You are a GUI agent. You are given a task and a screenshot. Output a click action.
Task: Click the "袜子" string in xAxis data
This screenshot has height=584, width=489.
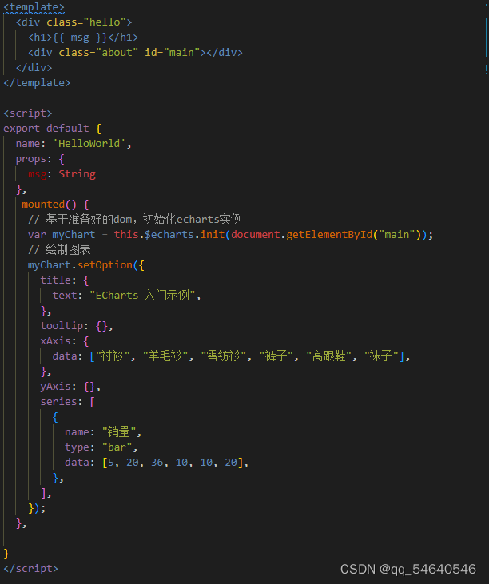tap(381, 356)
